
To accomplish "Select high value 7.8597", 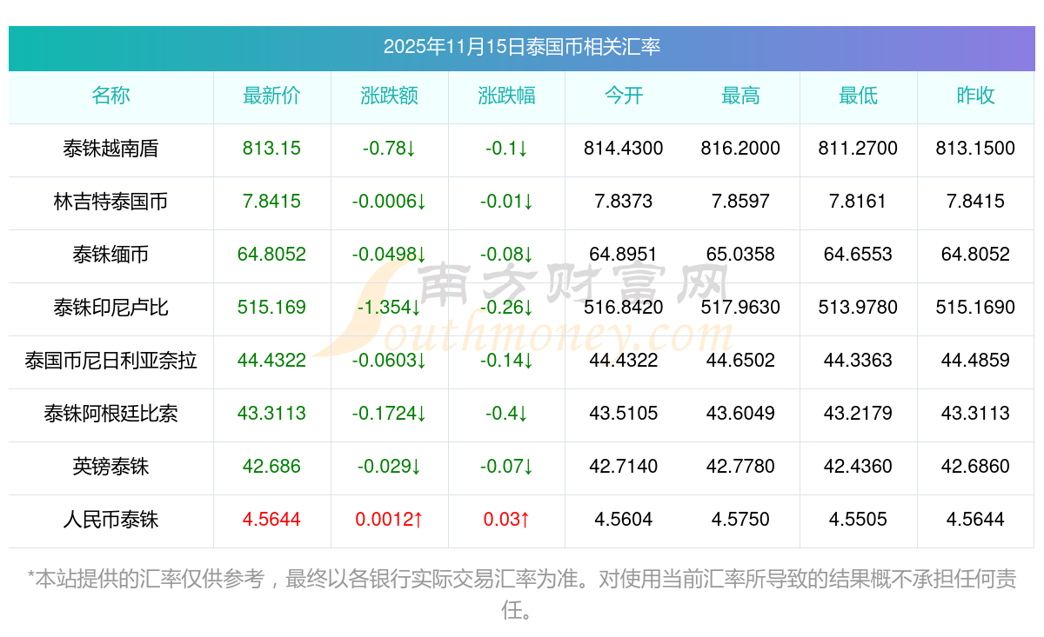I will [x=740, y=202].
